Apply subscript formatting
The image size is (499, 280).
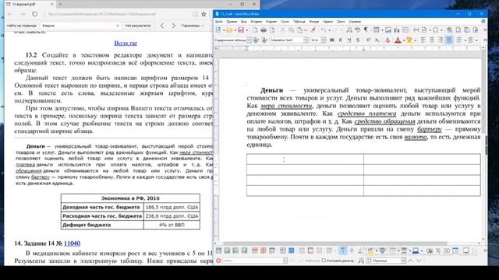click(377, 40)
